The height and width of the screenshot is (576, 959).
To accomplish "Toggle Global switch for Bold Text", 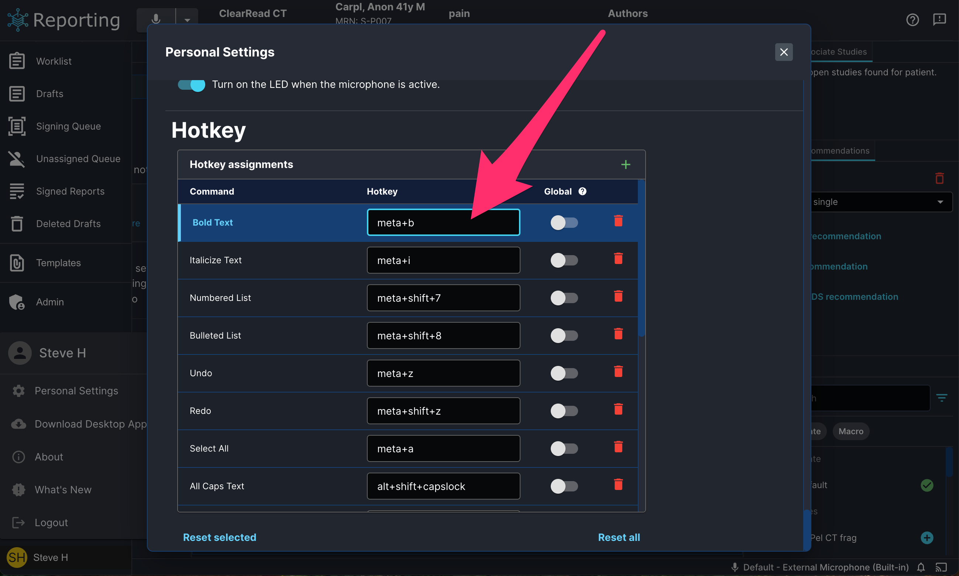I will tap(564, 222).
